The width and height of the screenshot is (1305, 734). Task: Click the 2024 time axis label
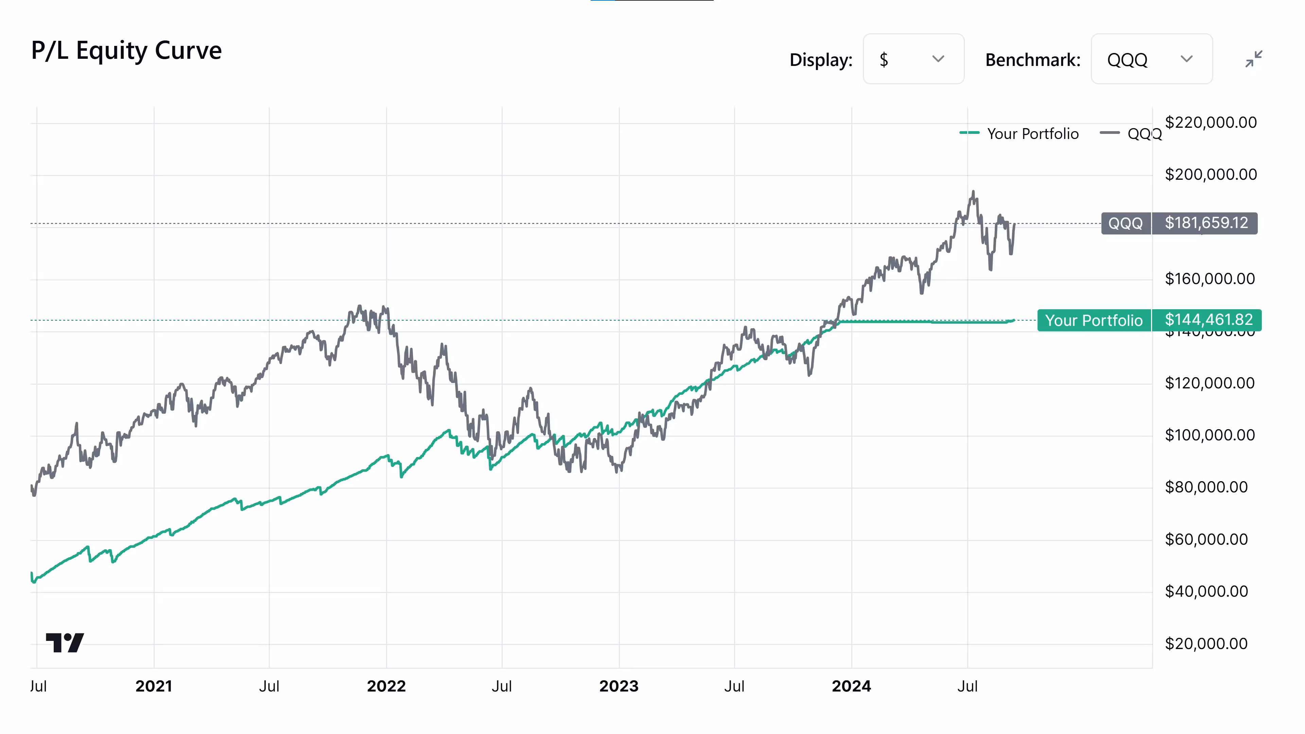pos(851,686)
